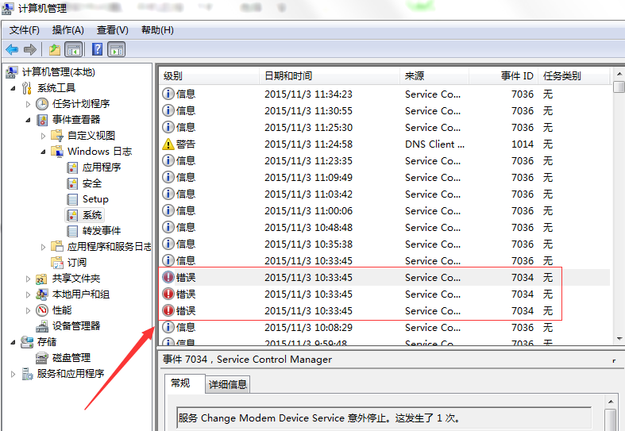Screen dimensions: 625x431
Task: Click the blue Help question mark icon
Action: click(97, 49)
